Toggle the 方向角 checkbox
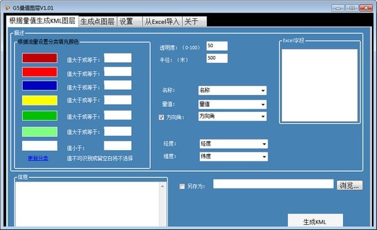Screen dimensions: 377x230 coord(161,117)
